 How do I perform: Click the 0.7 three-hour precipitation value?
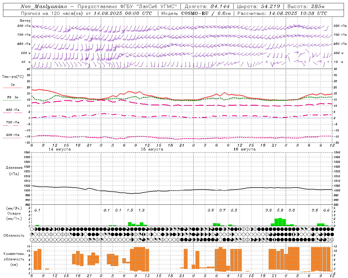pyautogui.click(x=222, y=210)
